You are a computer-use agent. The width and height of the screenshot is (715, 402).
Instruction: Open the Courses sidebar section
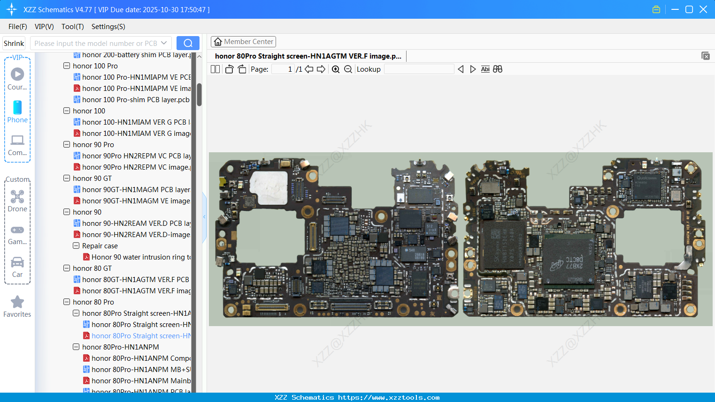pos(17,79)
